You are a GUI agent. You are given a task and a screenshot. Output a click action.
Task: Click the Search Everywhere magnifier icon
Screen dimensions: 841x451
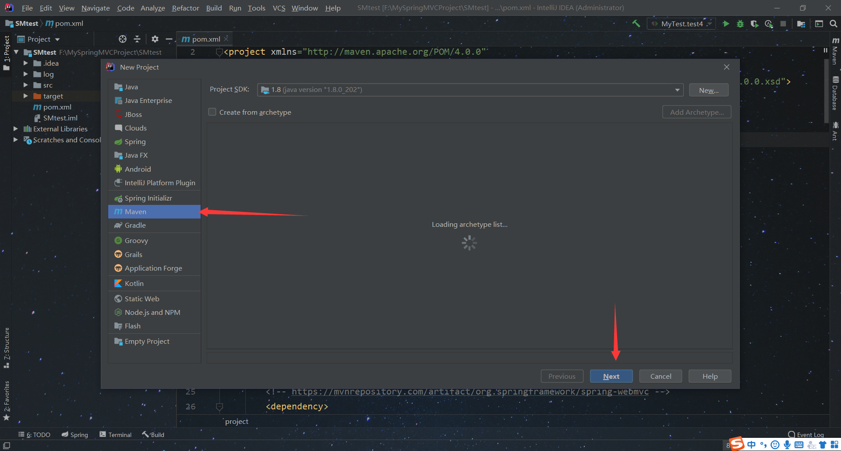(834, 24)
